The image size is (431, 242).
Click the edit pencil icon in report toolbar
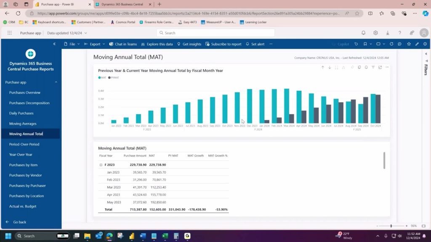(x=417, y=44)
